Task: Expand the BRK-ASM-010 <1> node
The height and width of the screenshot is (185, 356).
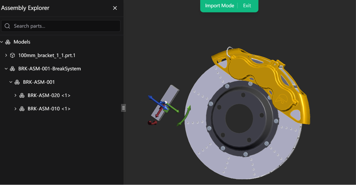Action: (x=15, y=109)
